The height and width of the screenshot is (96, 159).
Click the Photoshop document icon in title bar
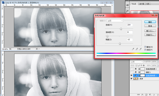tap(3, 2)
